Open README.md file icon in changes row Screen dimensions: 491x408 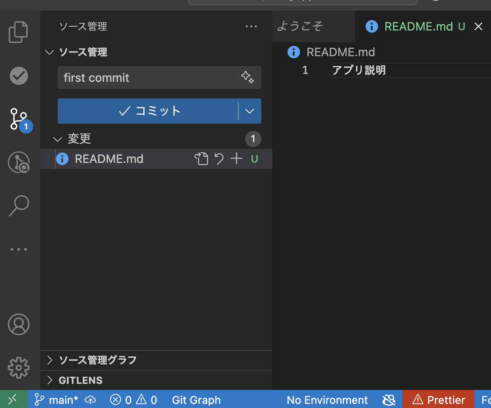(x=62, y=159)
